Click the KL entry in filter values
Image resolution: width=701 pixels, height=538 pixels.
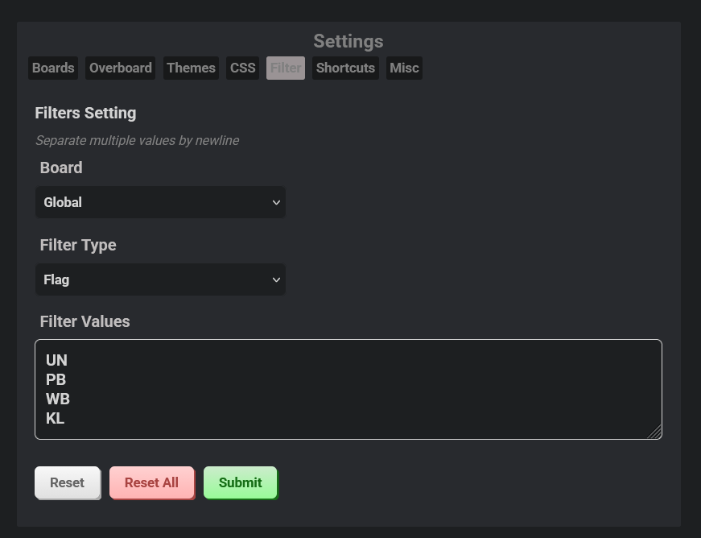tap(55, 418)
